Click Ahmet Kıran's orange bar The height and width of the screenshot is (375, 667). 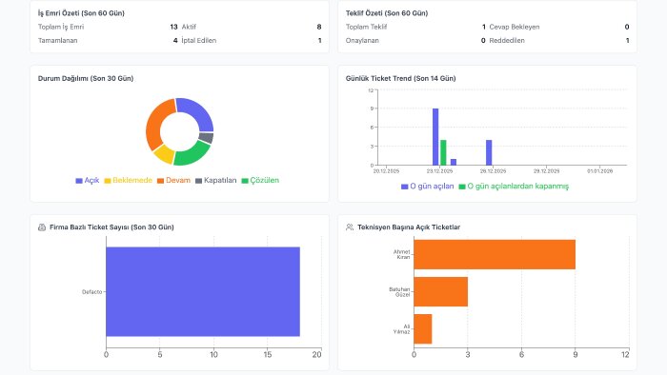click(x=495, y=254)
